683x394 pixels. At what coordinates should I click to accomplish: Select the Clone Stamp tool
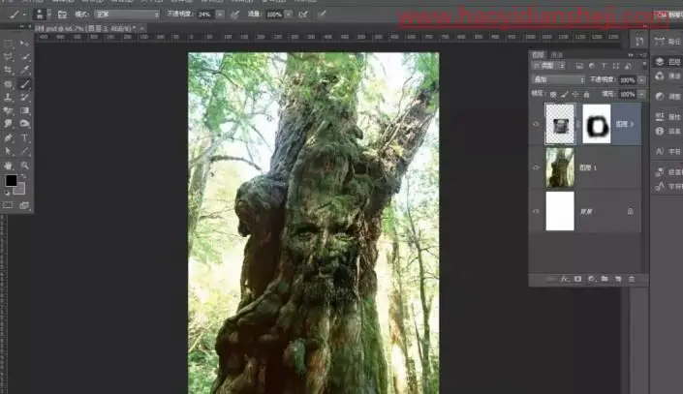9,98
